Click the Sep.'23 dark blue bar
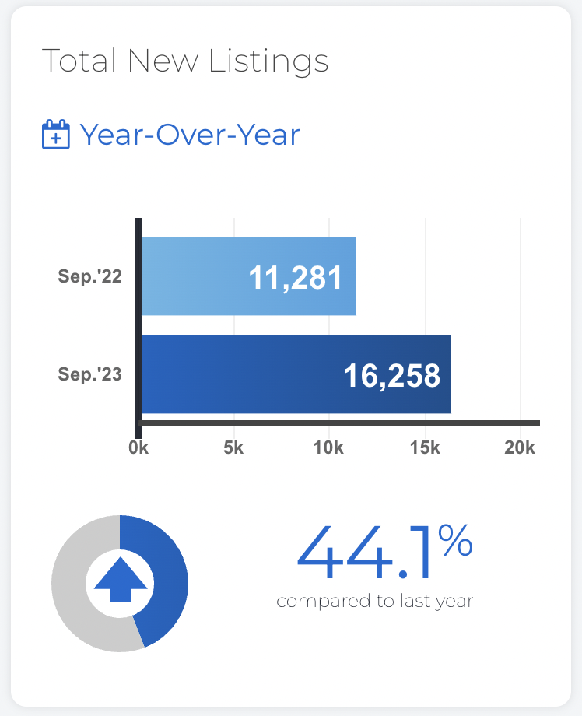This screenshot has width=582, height=716. click(296, 374)
